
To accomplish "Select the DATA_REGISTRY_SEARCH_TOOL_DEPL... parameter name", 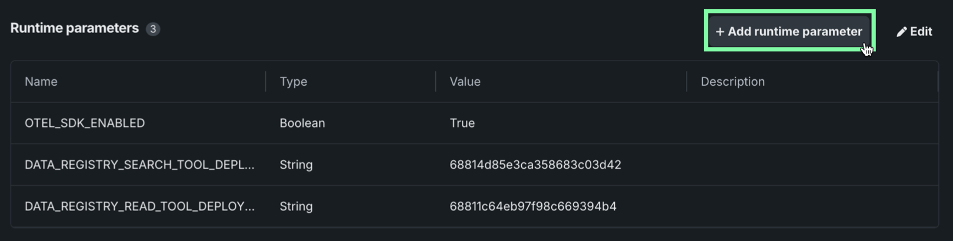I will [139, 165].
